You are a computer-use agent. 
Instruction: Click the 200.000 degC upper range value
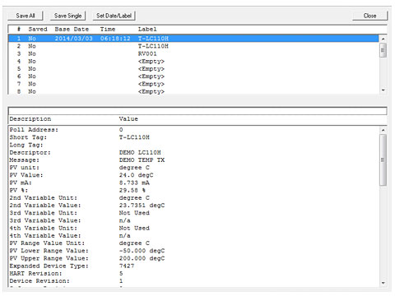pyautogui.click(x=142, y=258)
